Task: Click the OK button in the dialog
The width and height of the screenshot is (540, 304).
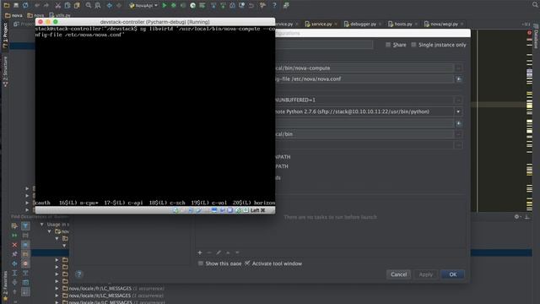Action: click(x=452, y=274)
